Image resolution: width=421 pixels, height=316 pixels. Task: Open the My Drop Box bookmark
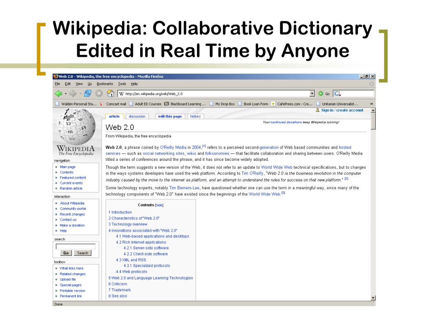pos(222,104)
